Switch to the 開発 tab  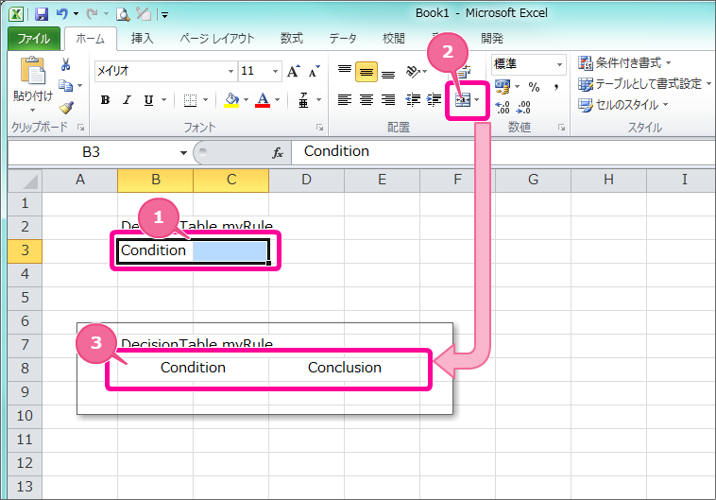(x=492, y=39)
